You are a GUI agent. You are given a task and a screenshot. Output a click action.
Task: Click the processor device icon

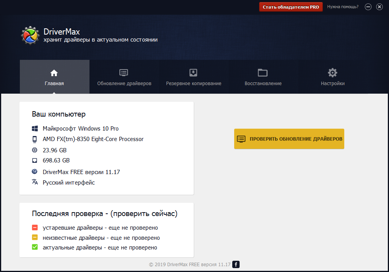[x=35, y=139]
